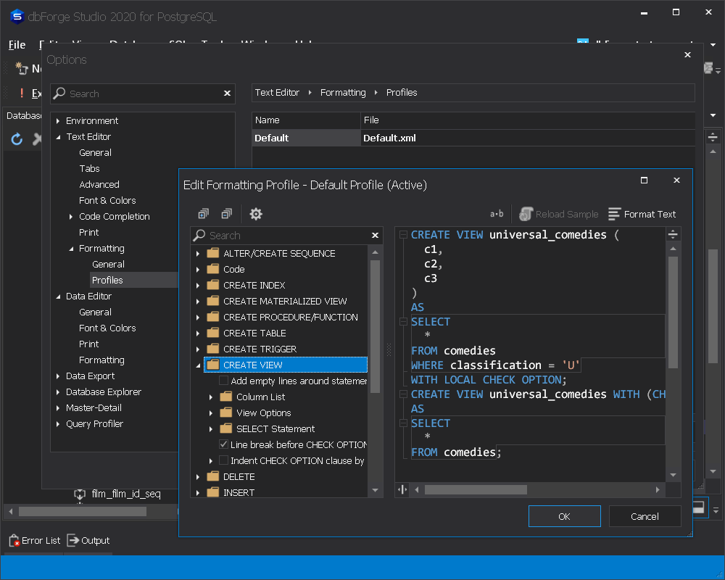Expand CREATE TRIGGER node
The height and width of the screenshot is (580, 725).
pyautogui.click(x=198, y=349)
